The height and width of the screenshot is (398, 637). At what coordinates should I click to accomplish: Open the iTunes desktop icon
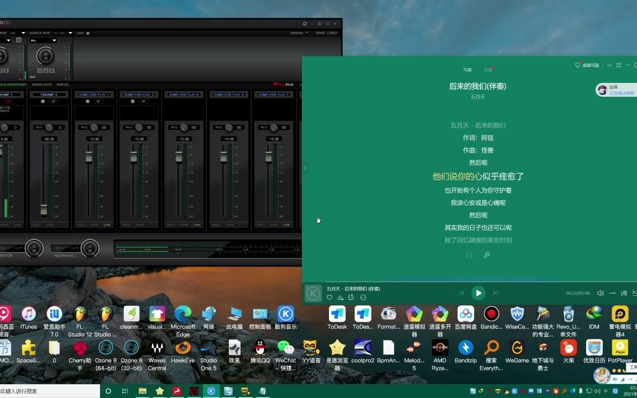click(28, 318)
